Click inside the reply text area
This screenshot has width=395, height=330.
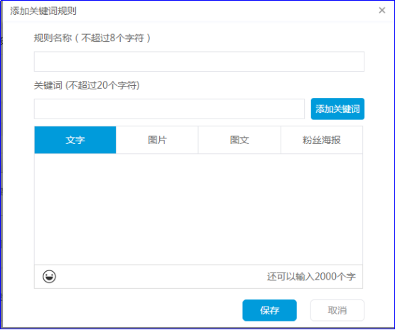click(x=198, y=209)
